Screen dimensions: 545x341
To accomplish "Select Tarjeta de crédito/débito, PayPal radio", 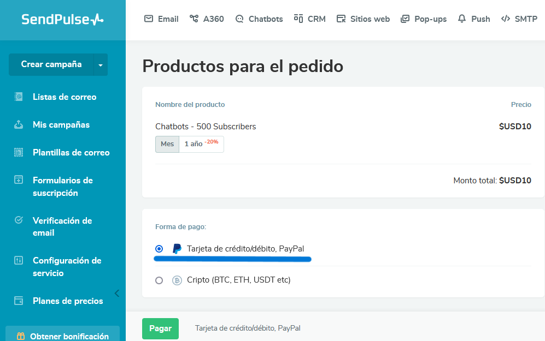I will point(159,249).
